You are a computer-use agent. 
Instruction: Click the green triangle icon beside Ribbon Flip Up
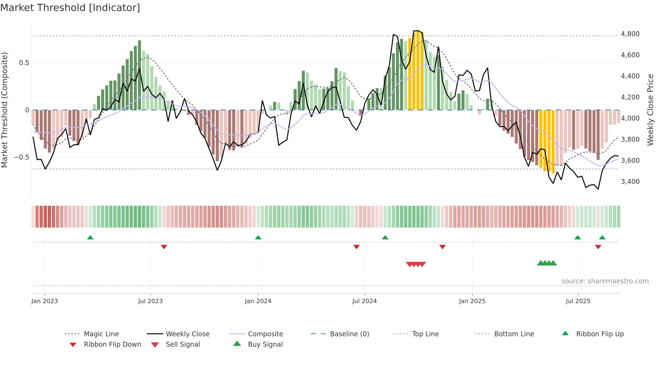point(565,333)
